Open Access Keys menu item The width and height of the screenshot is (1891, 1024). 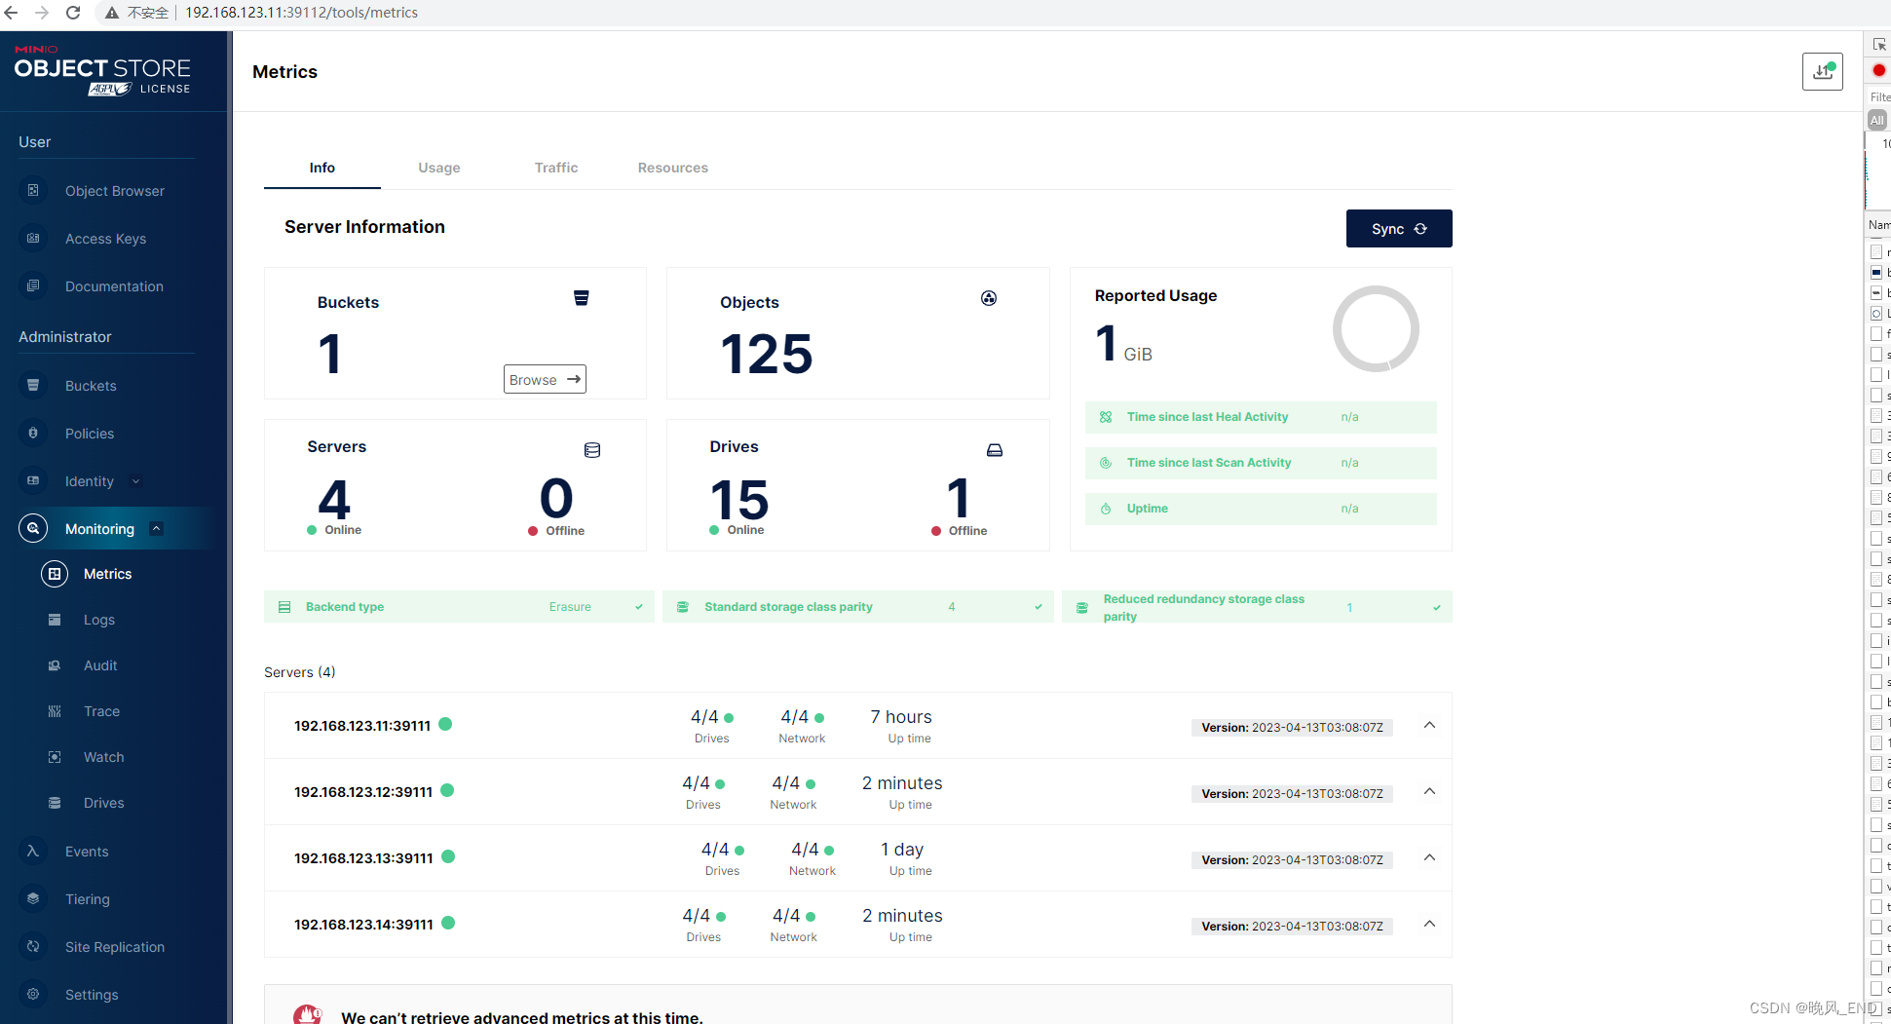tap(105, 239)
